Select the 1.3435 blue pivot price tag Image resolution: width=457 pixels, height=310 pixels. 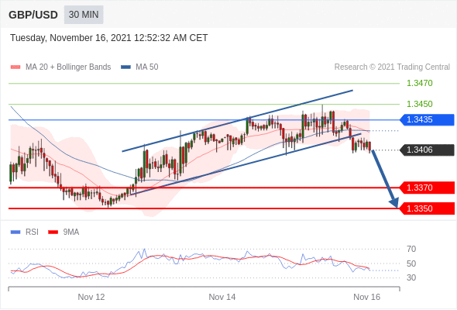[427, 120]
